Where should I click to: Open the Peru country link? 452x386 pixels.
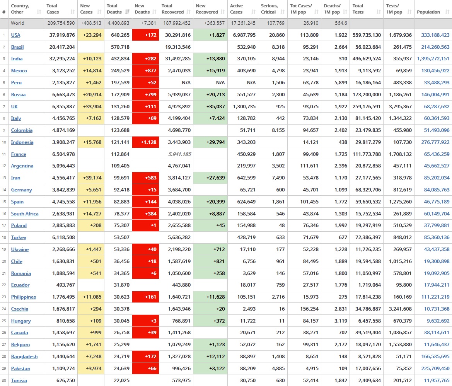(x=16, y=83)
